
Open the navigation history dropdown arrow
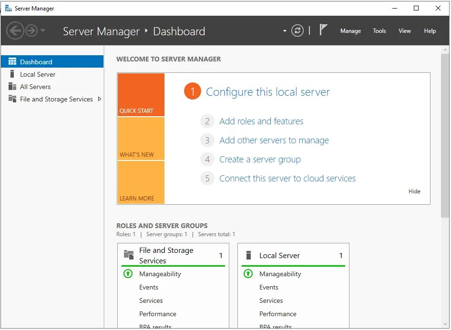click(x=43, y=31)
